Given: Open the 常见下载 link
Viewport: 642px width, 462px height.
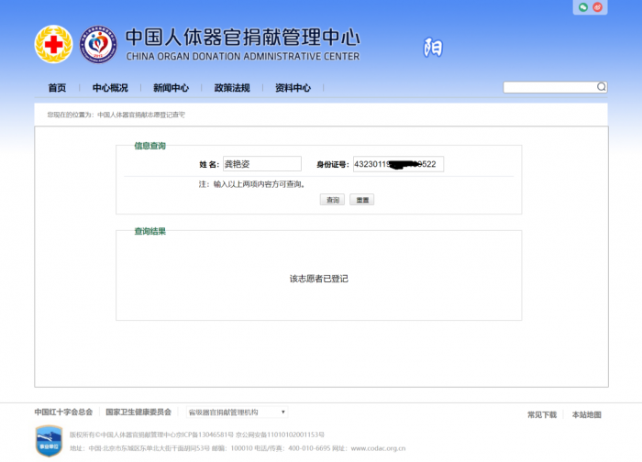Looking at the screenshot, I should pyautogui.click(x=542, y=415).
